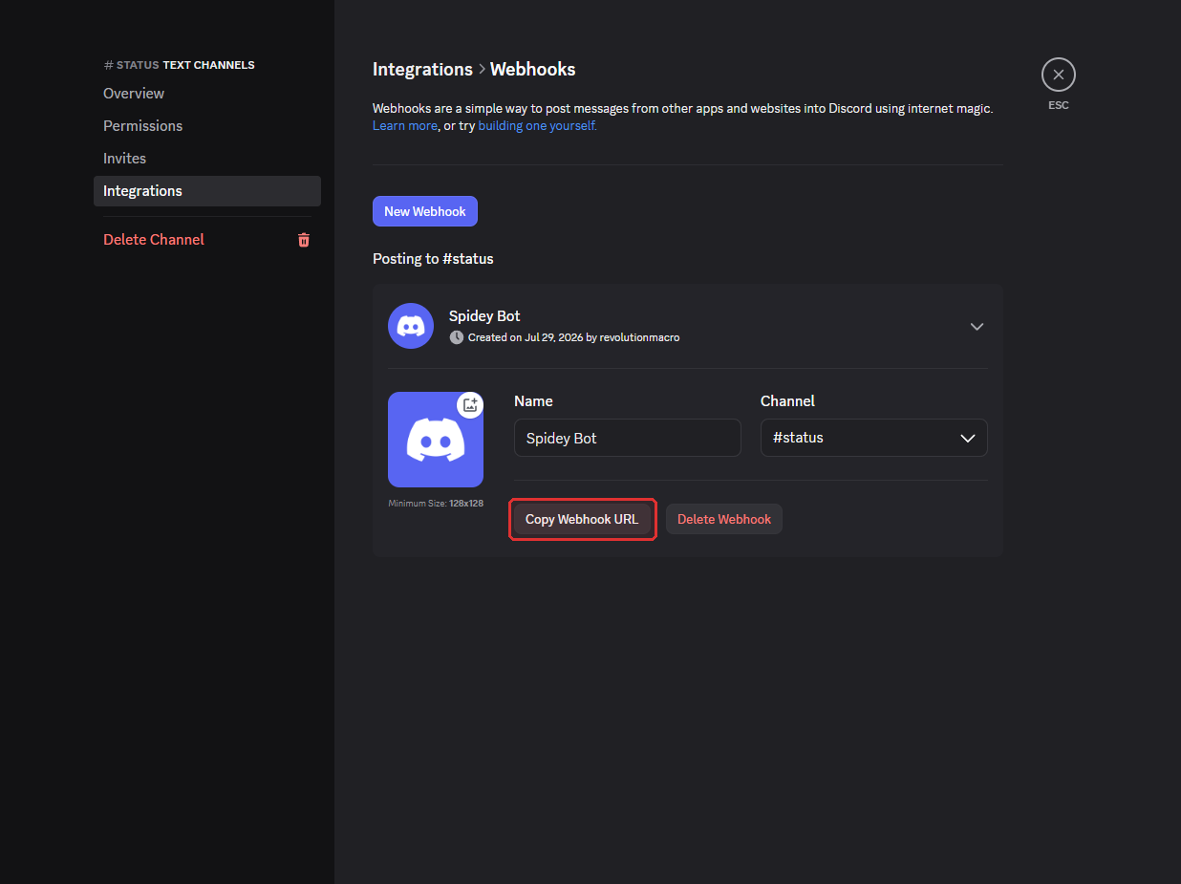The height and width of the screenshot is (884, 1181).
Task: Click Copy Webhook URL button
Action: click(582, 519)
